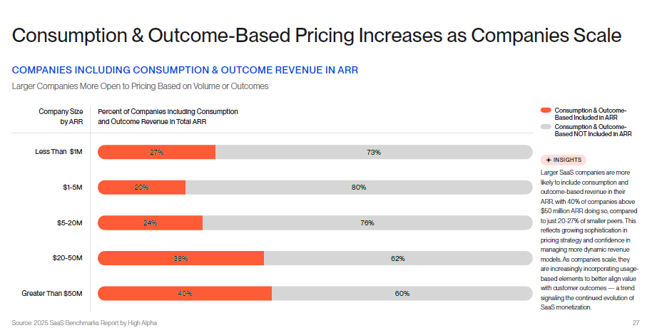Image resolution: width=652 pixels, height=333 pixels.
Task: Select the main slide title text
Action: tap(317, 35)
